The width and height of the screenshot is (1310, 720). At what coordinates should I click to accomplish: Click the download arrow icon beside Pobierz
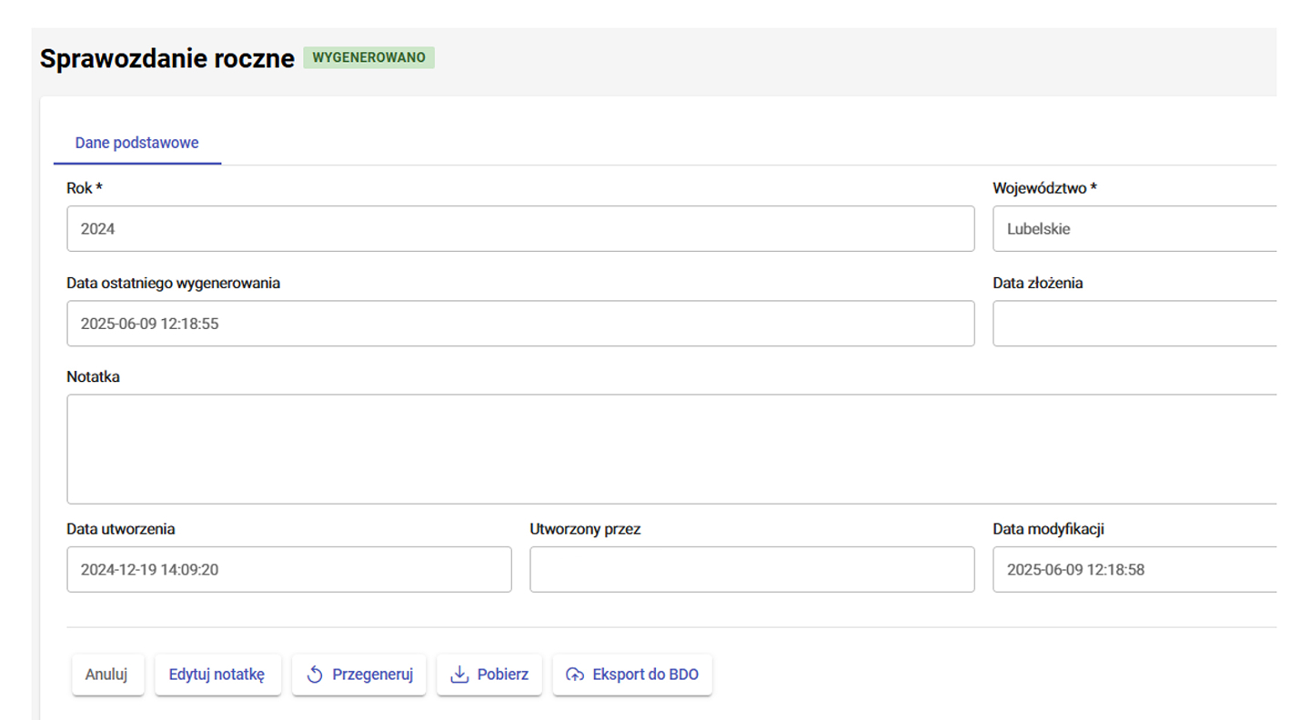(x=459, y=675)
